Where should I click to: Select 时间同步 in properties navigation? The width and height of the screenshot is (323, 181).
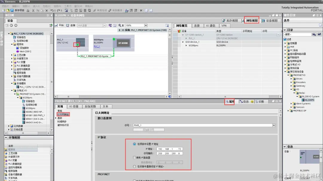pos(62,122)
